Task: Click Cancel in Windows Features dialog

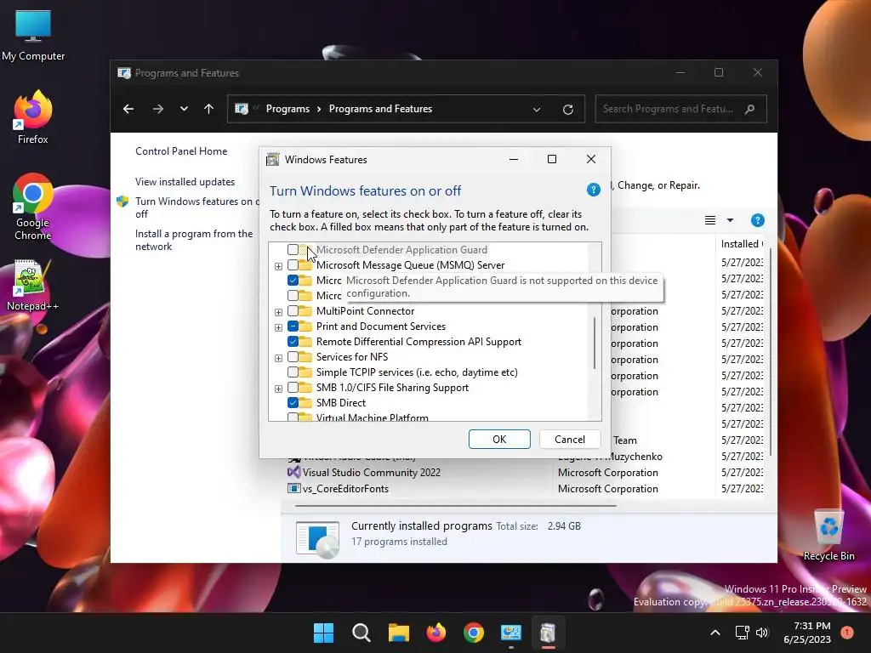Action: tap(570, 440)
